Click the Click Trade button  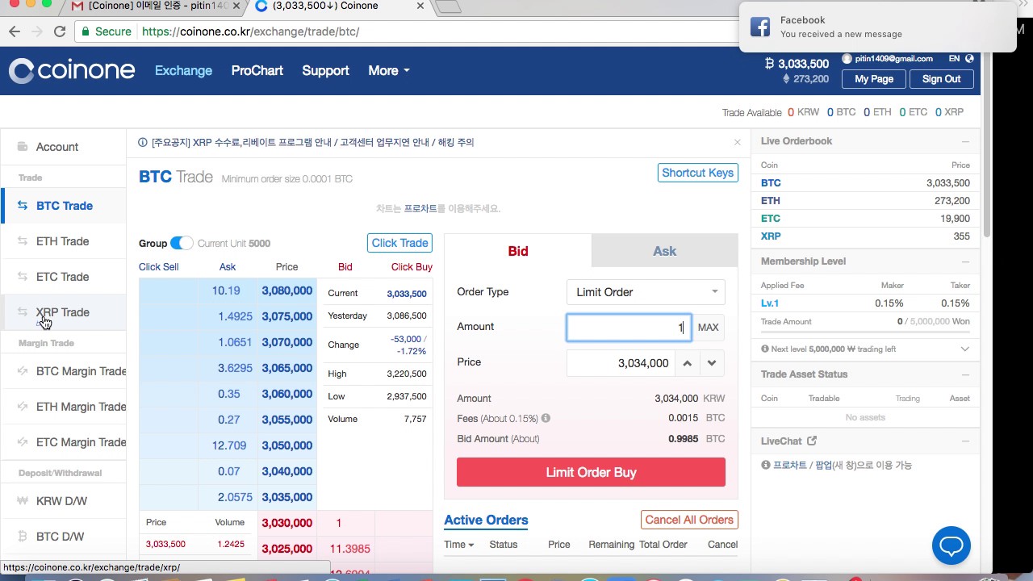click(399, 243)
